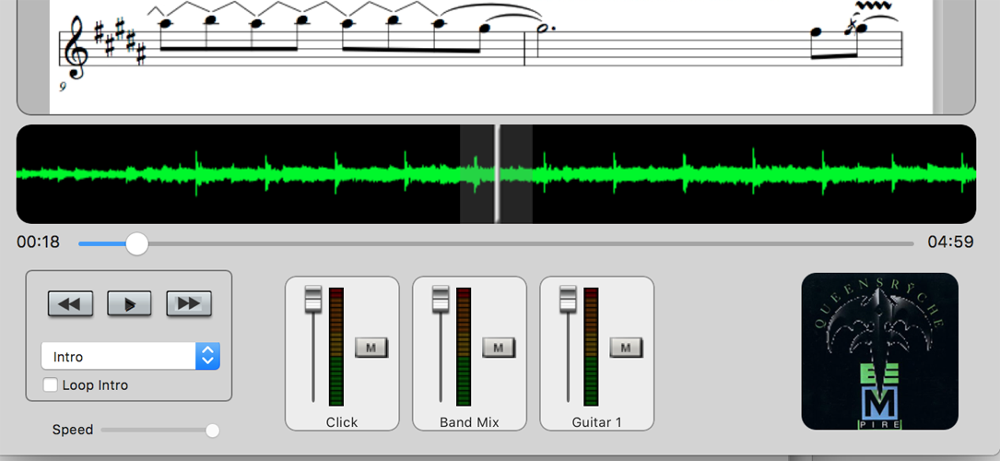The height and width of the screenshot is (461, 1000).
Task: Click the Band Mix volume fader
Action: 441,298
